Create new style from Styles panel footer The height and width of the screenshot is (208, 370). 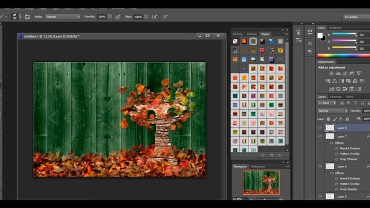pos(271,155)
